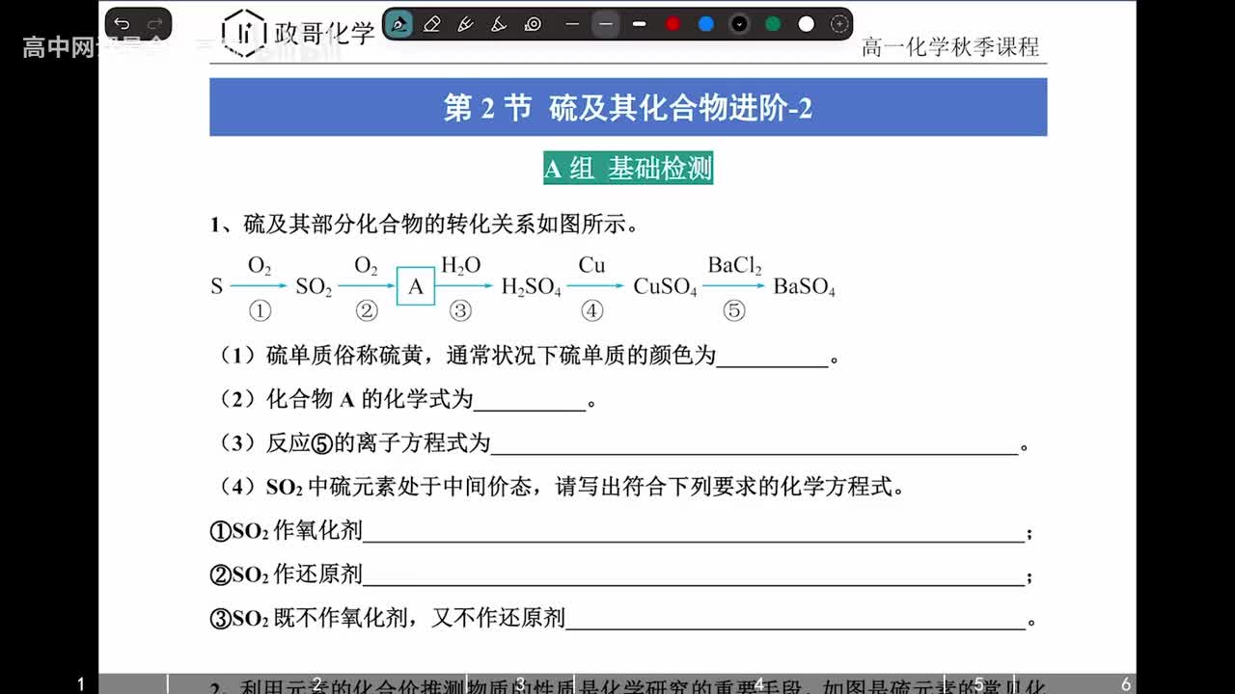Viewport: 1235px width, 694px height.
Task: Pick the highlighter tool
Action: click(499, 24)
